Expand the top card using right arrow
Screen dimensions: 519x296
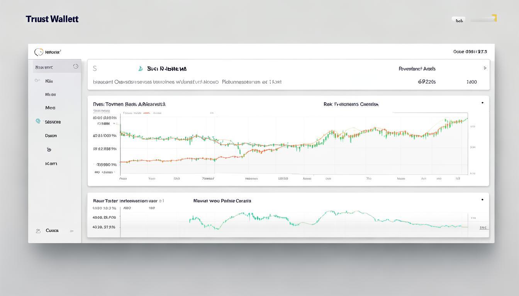pos(485,68)
